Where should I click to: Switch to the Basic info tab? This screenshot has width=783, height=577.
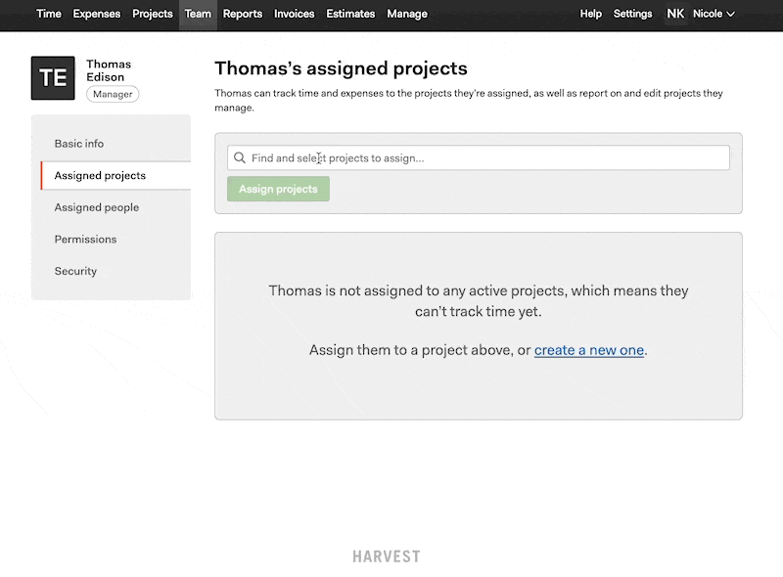79,144
